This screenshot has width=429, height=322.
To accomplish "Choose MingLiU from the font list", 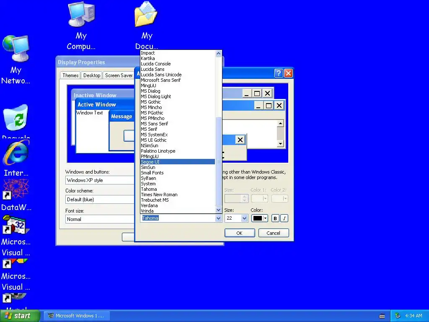I will click(178, 86).
